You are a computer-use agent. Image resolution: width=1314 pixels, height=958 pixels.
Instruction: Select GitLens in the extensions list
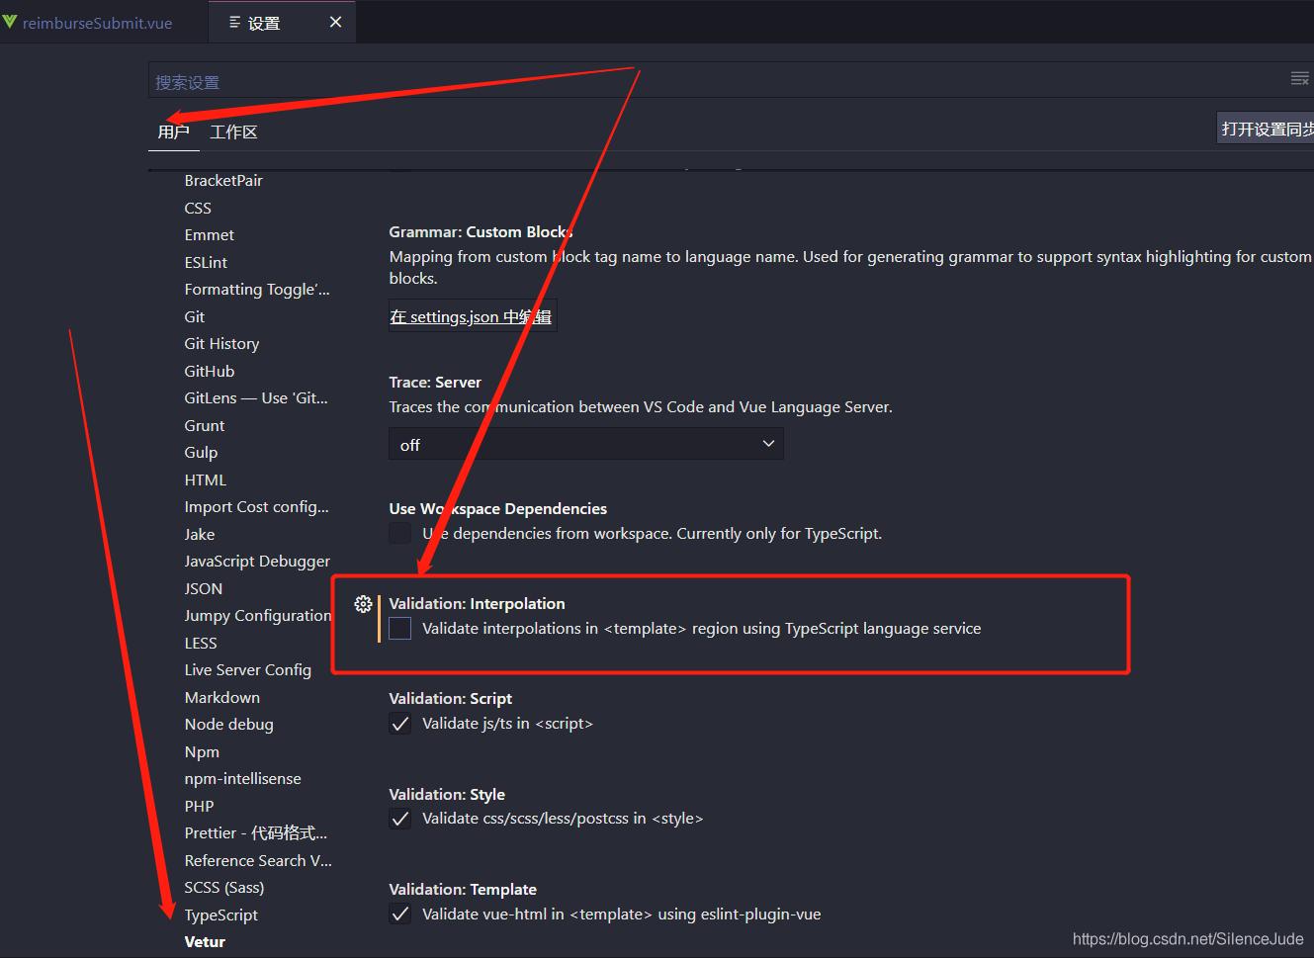(x=255, y=398)
